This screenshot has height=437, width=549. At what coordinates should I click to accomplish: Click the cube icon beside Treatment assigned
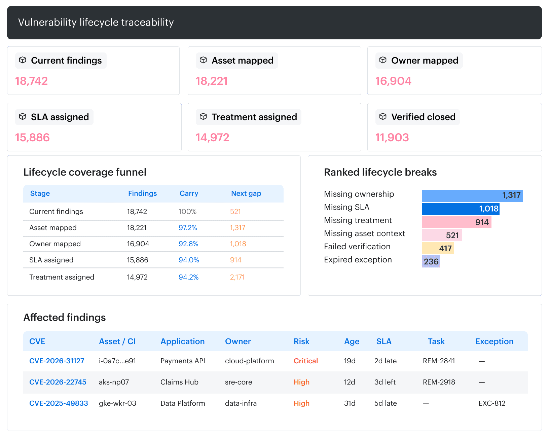203,117
